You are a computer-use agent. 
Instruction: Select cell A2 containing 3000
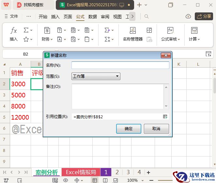(x=20, y=84)
